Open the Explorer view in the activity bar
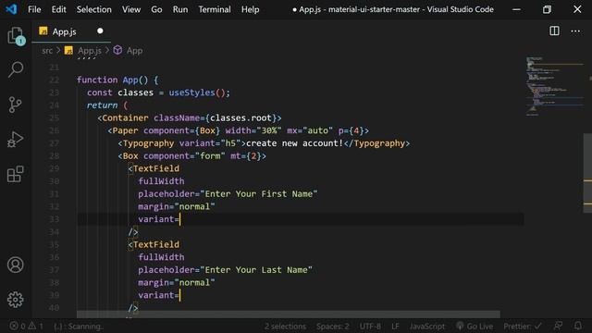The image size is (592, 333). [x=16, y=36]
